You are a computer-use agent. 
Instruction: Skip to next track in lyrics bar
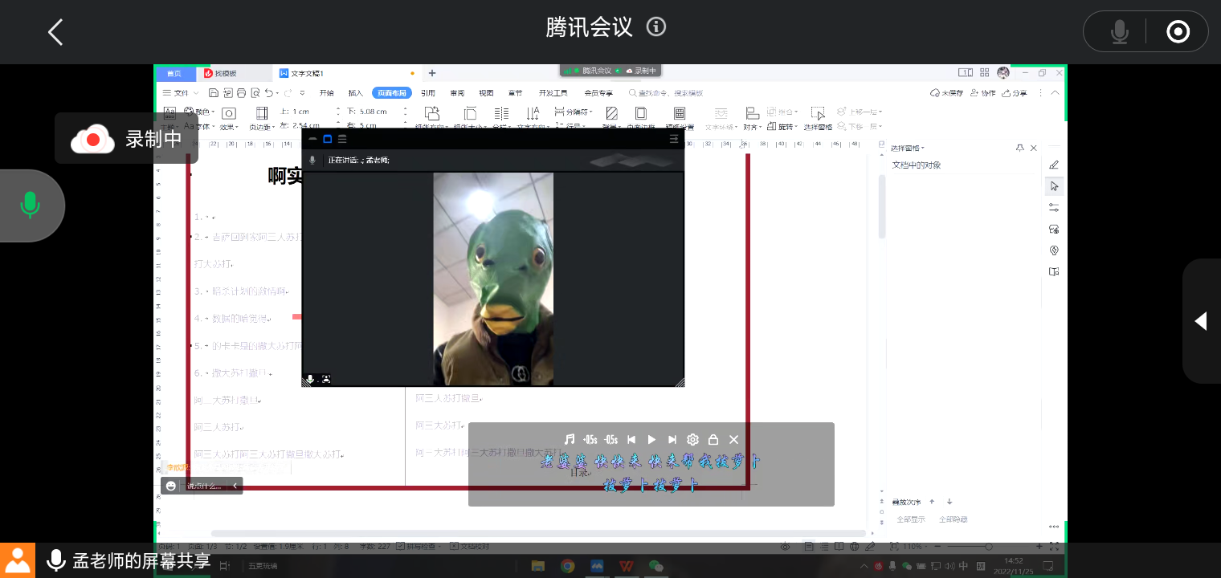(672, 440)
